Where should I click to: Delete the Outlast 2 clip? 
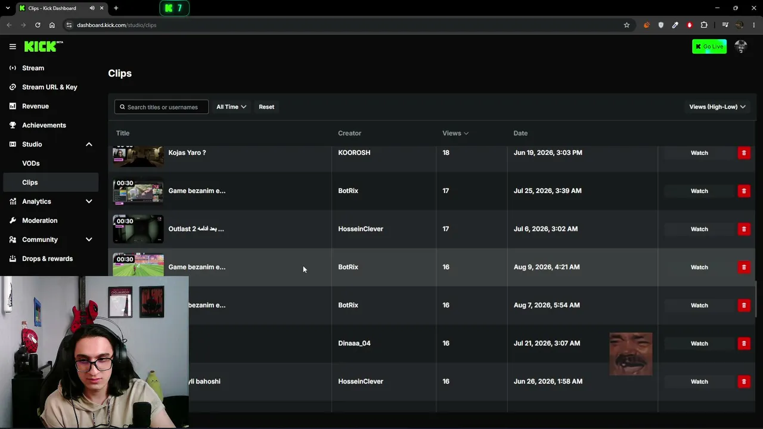pos(743,229)
